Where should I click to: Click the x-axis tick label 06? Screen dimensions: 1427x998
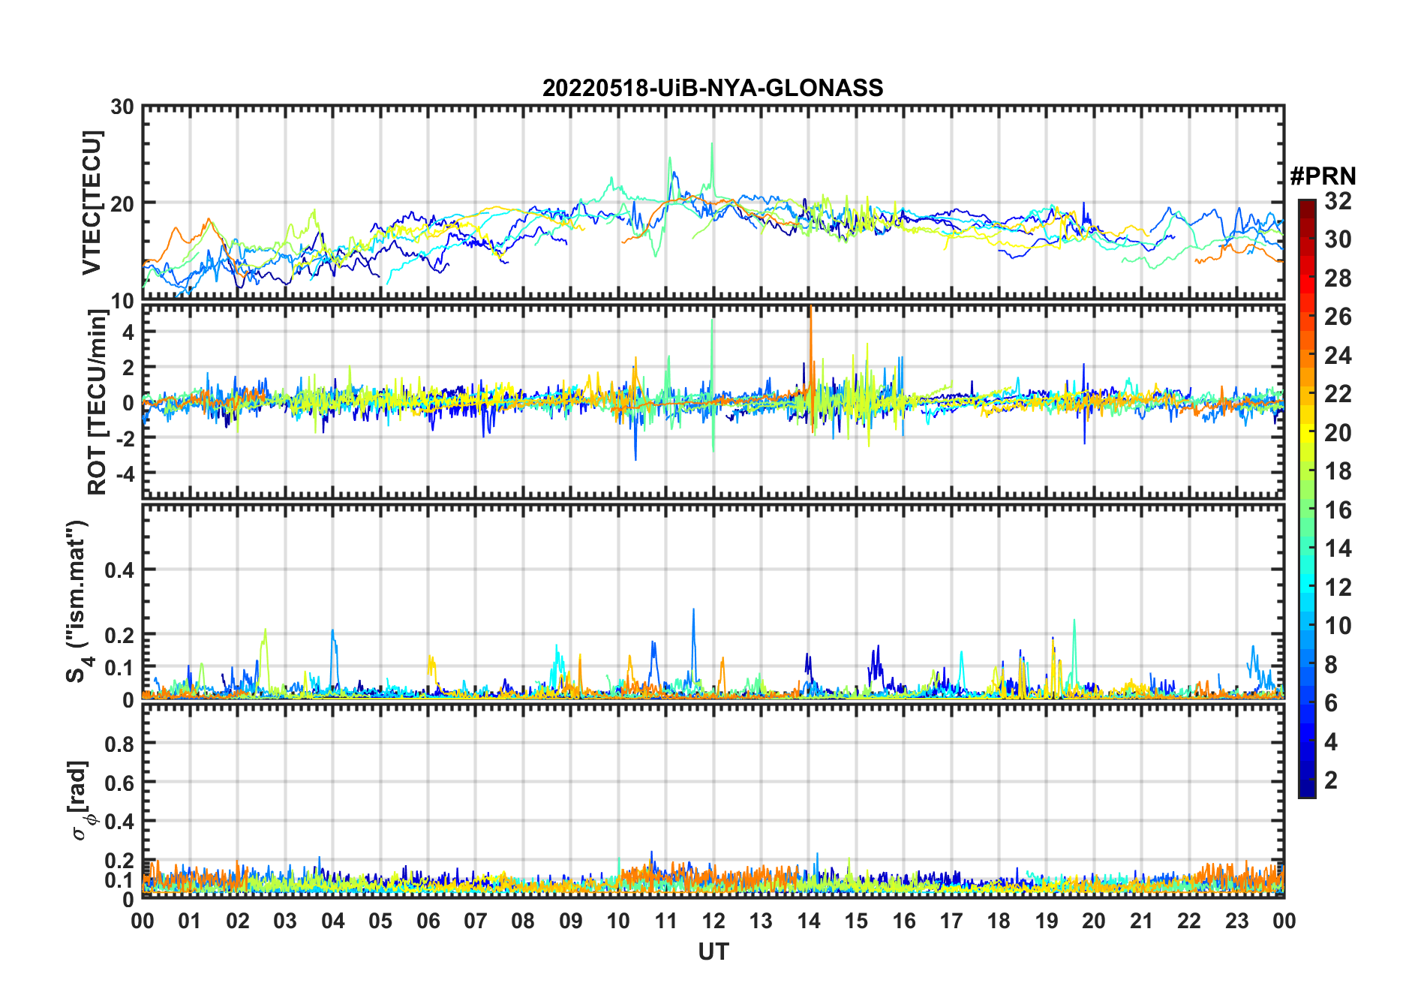(428, 921)
